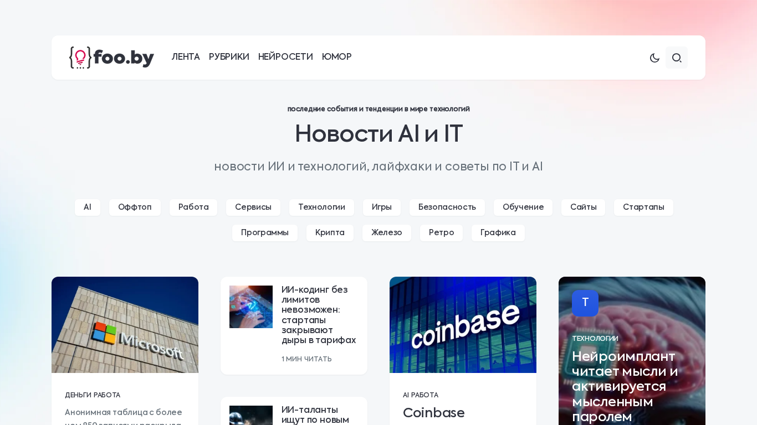
Task: Select the Оффтоп category tag
Action: (x=135, y=208)
